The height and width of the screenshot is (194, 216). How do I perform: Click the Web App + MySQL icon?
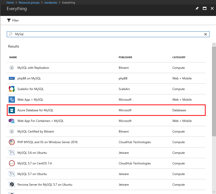coord(12,100)
